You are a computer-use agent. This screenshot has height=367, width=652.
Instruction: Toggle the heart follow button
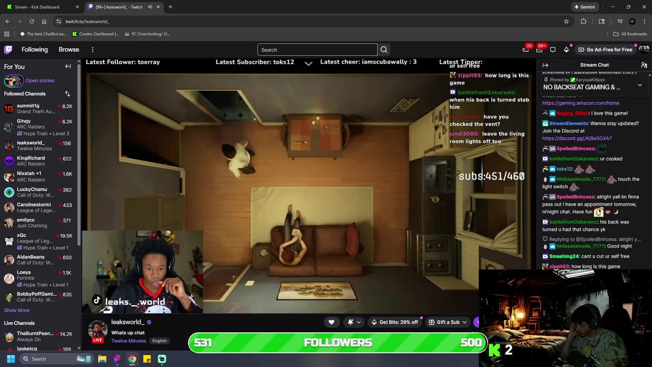[x=331, y=322]
